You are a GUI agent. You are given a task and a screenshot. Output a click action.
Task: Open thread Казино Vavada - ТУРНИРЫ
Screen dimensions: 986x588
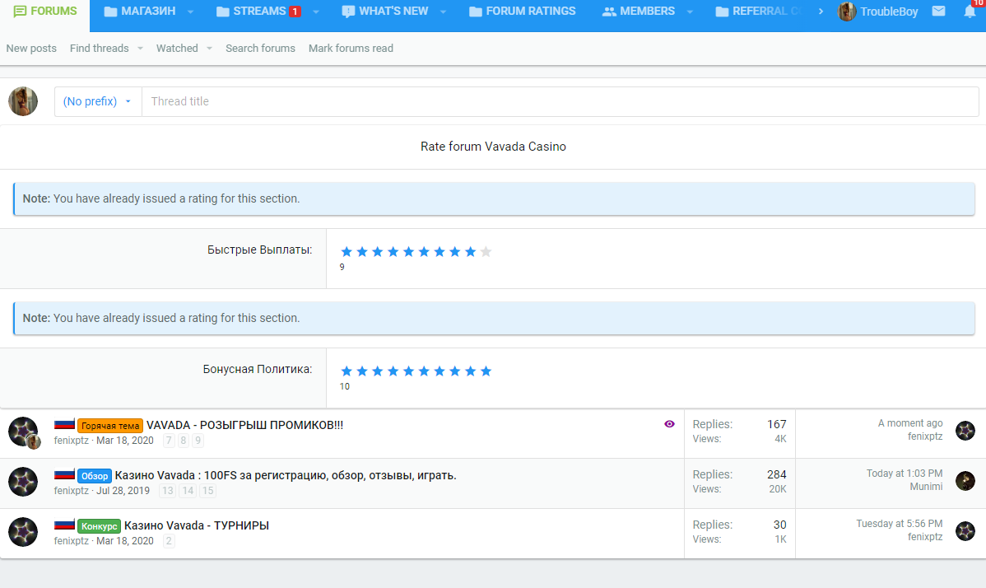(x=197, y=525)
